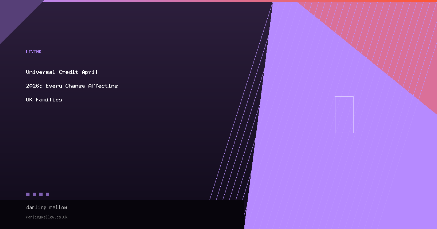Open the darlingmellow.co.uk website link

point(47,217)
